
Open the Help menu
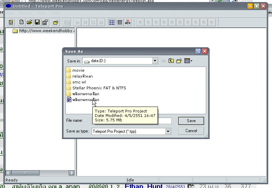coord(56,13)
